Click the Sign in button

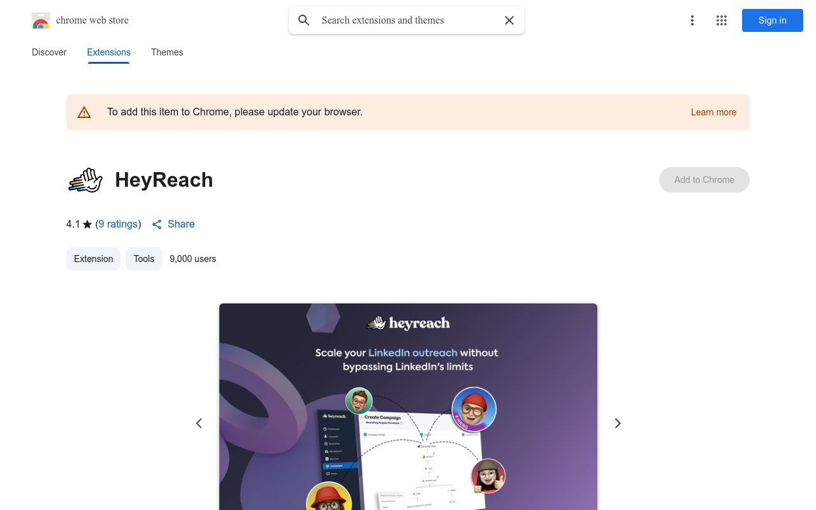coord(773,20)
